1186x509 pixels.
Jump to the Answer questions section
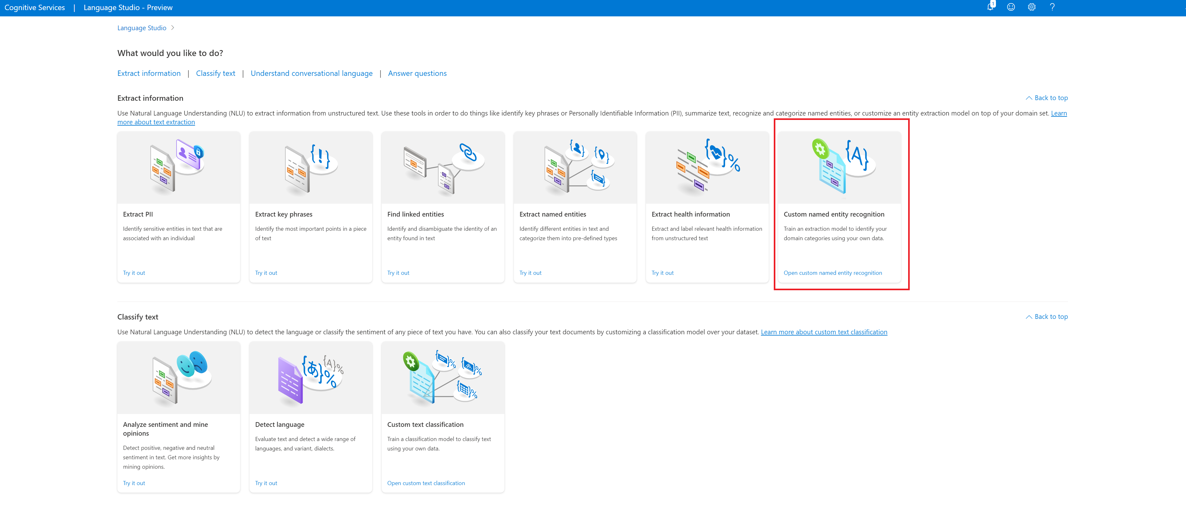[x=417, y=73]
